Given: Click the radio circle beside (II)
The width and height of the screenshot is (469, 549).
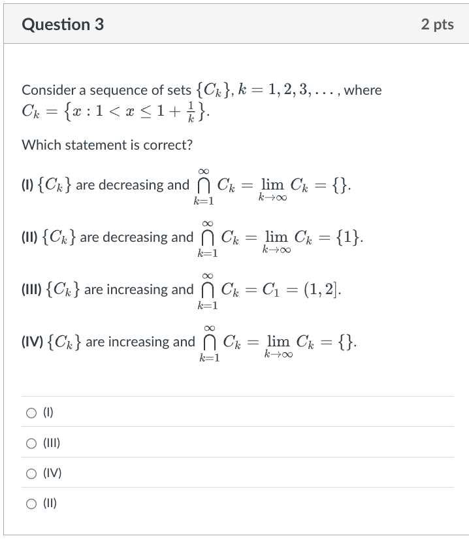Looking at the screenshot, I should [x=31, y=503].
